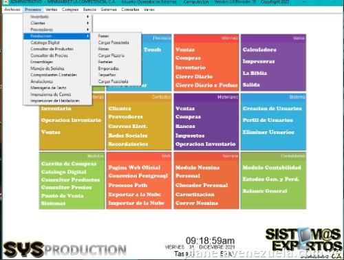Choose Mensajeria de Texto menu entry
Image resolution: width=344 pixels, height=260 pixels.
point(56,88)
